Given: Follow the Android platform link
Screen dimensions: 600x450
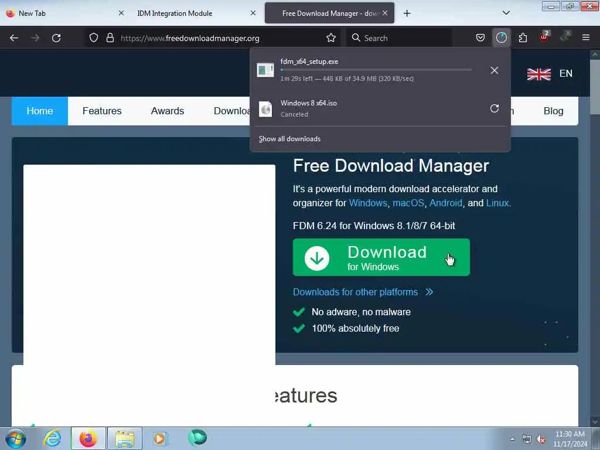Looking at the screenshot, I should point(446,203).
